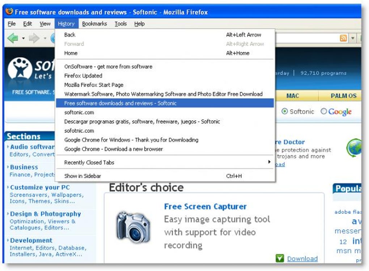The width and height of the screenshot is (369, 271).
Task: Open the File menu
Action: (x=12, y=24)
